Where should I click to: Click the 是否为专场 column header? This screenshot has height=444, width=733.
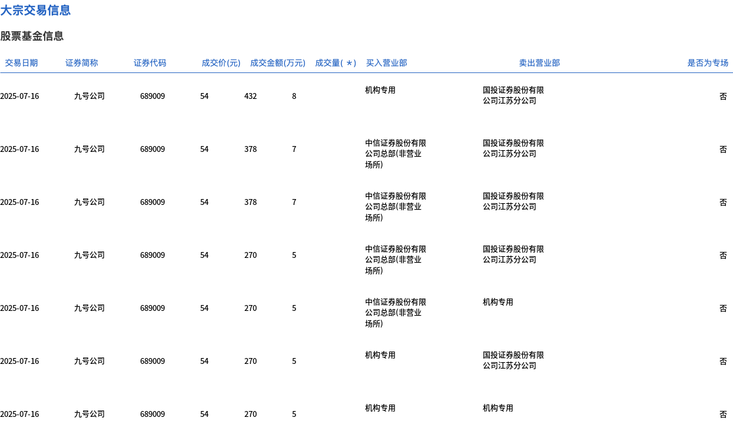click(x=708, y=63)
